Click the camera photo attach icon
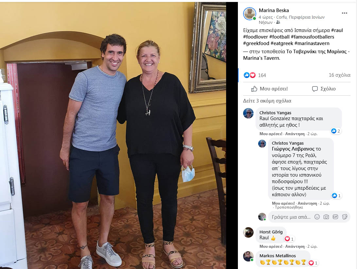This screenshot has width=357, height=269. 326,217
